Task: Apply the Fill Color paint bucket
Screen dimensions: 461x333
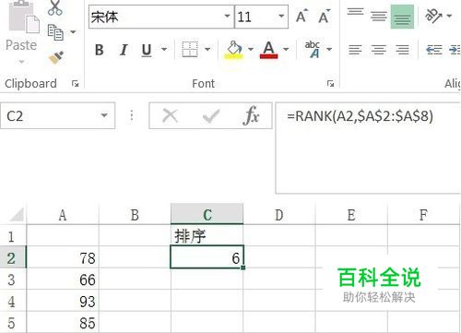Action: click(x=234, y=50)
